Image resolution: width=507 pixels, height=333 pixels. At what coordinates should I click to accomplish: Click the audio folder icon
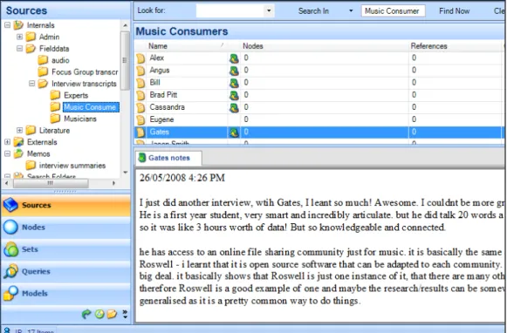43,60
